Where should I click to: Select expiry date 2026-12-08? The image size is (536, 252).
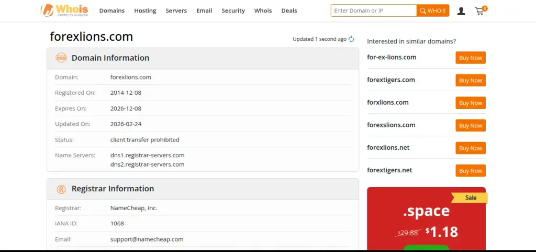pyautogui.click(x=126, y=108)
